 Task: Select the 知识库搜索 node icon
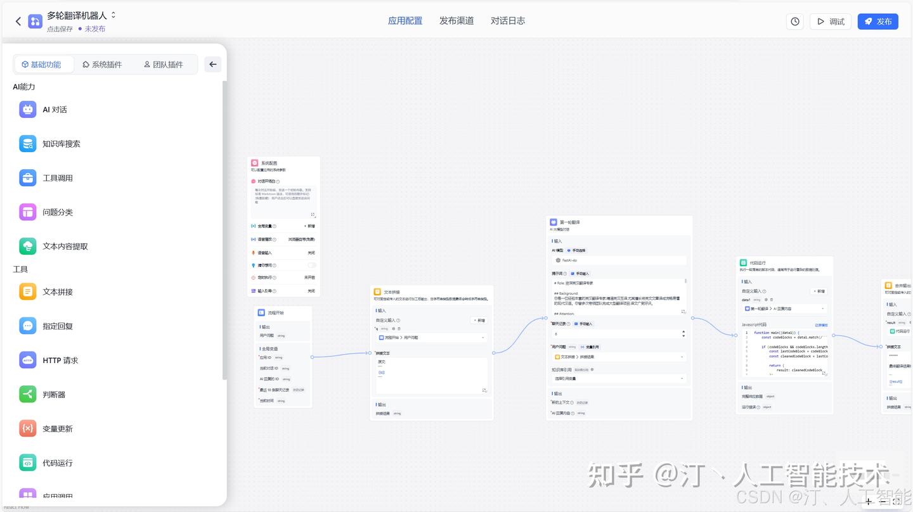[x=27, y=143]
